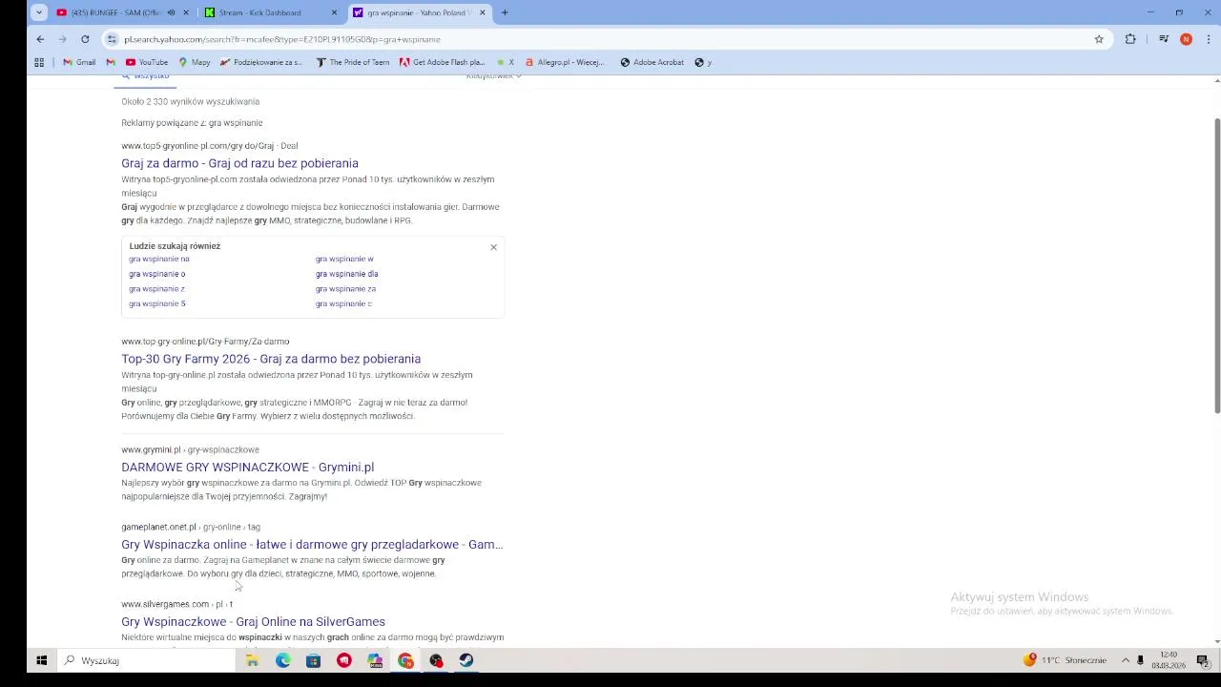Open Allegro.pl bookmark
This screenshot has height=687, width=1221.
(x=564, y=62)
